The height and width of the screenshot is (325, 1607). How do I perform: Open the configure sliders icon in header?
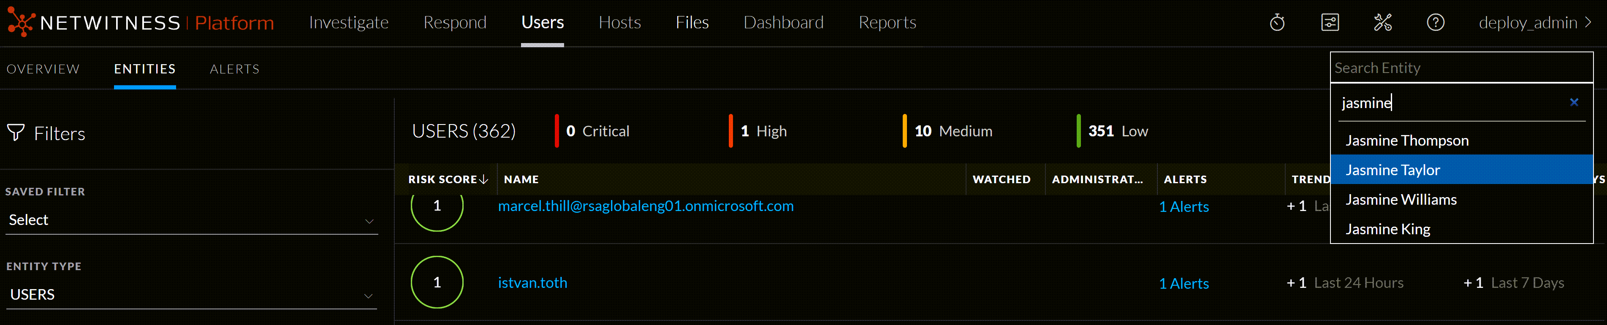coord(1330,23)
